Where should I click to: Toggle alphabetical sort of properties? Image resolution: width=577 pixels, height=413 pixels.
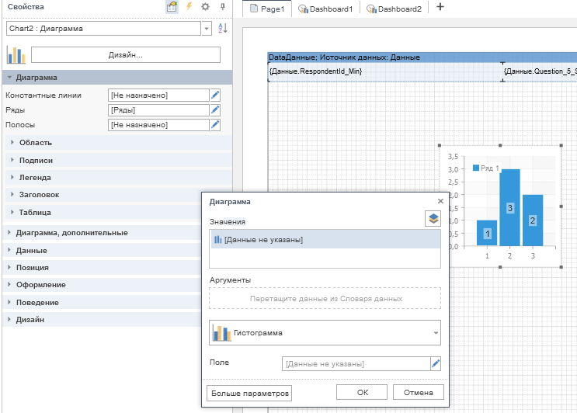[x=223, y=29]
